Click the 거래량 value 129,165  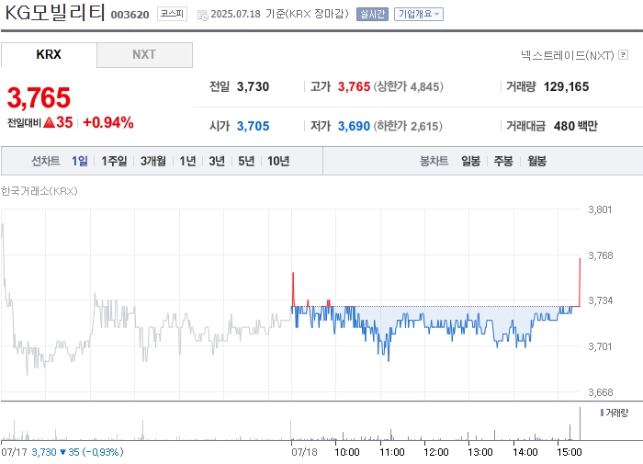[567, 86]
